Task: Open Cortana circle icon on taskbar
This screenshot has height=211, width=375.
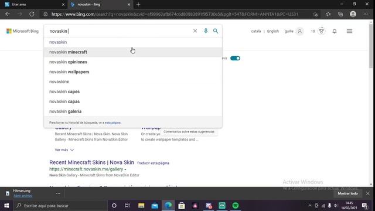Action: (x=114, y=206)
